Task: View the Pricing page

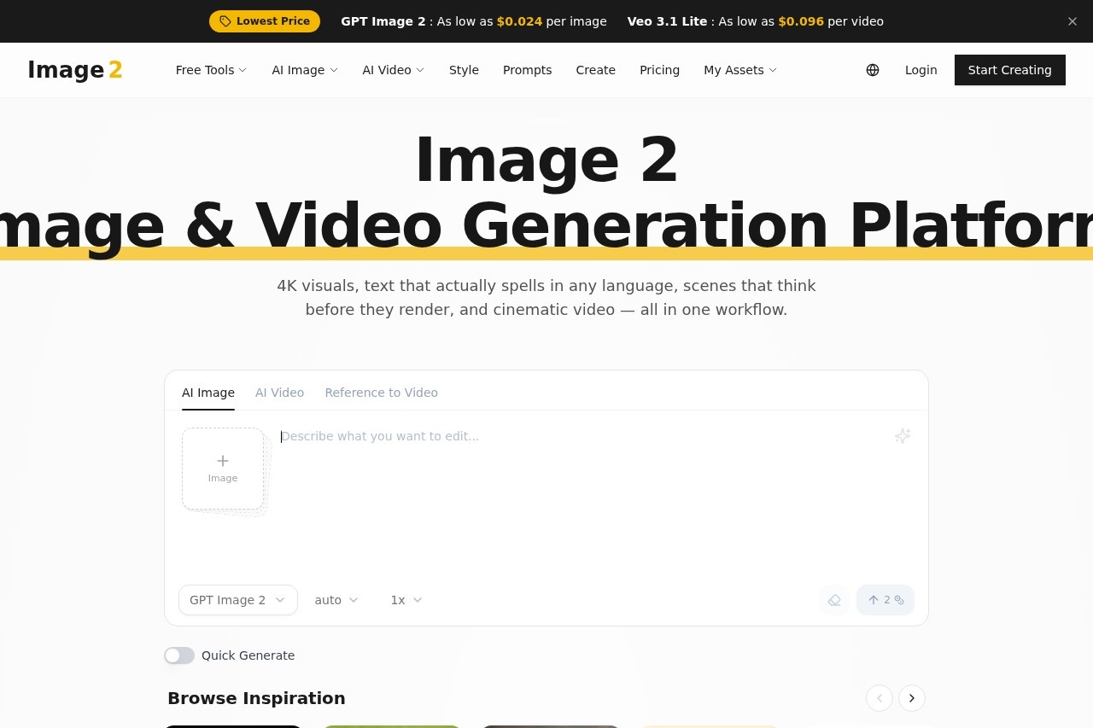Action: (659, 70)
